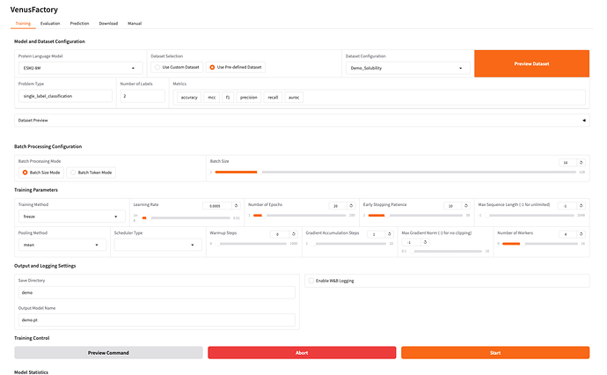This screenshot has height=375, width=607.
Task: Click the Preview Command button
Action: (108, 352)
